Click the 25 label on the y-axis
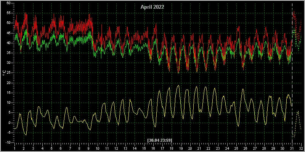The height and width of the screenshot is (152, 305). (x=9, y=73)
